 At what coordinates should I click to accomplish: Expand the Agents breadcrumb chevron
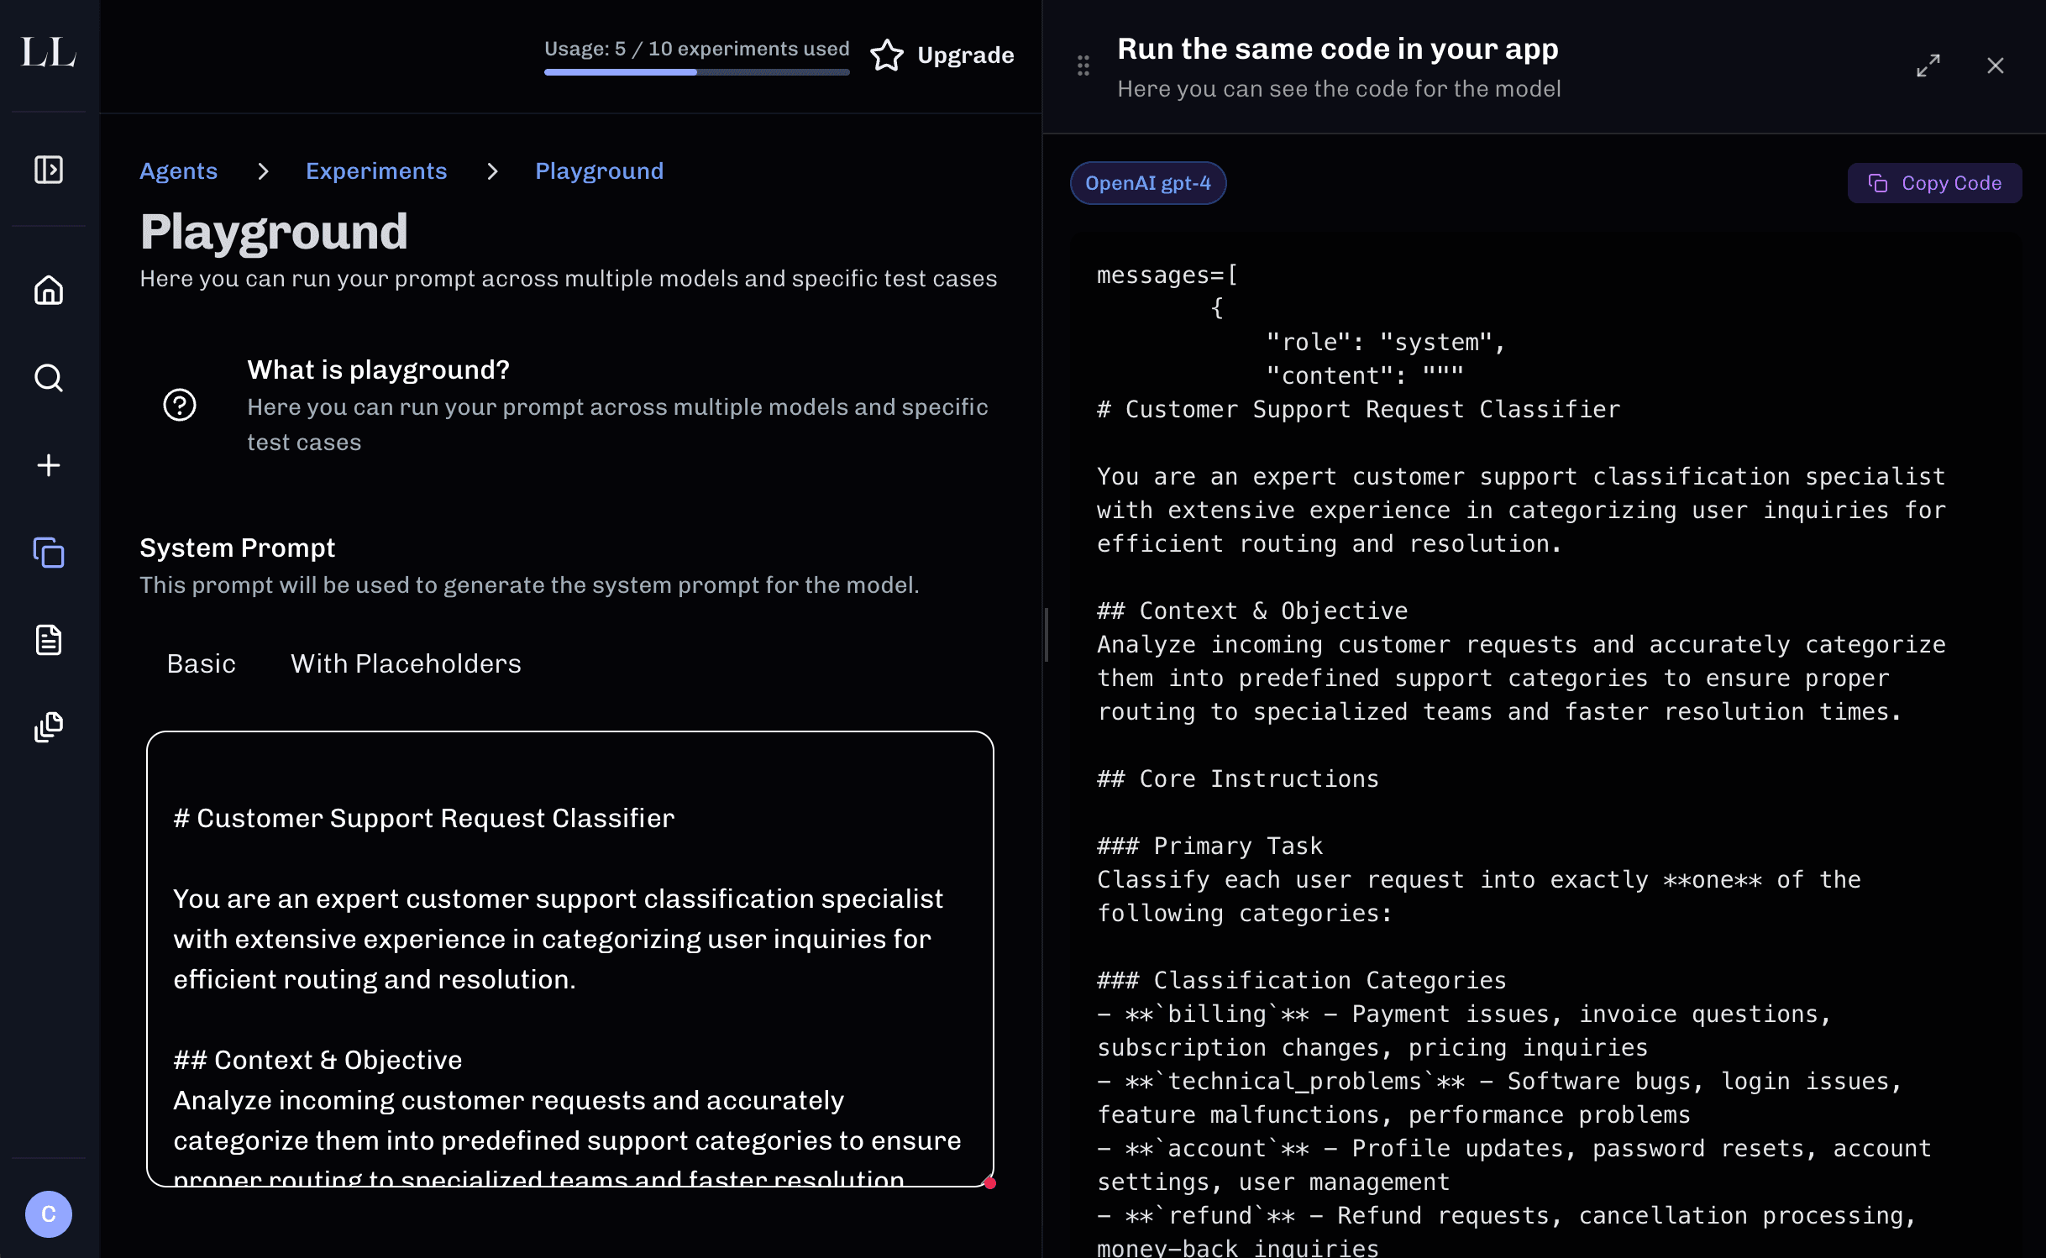point(263,170)
